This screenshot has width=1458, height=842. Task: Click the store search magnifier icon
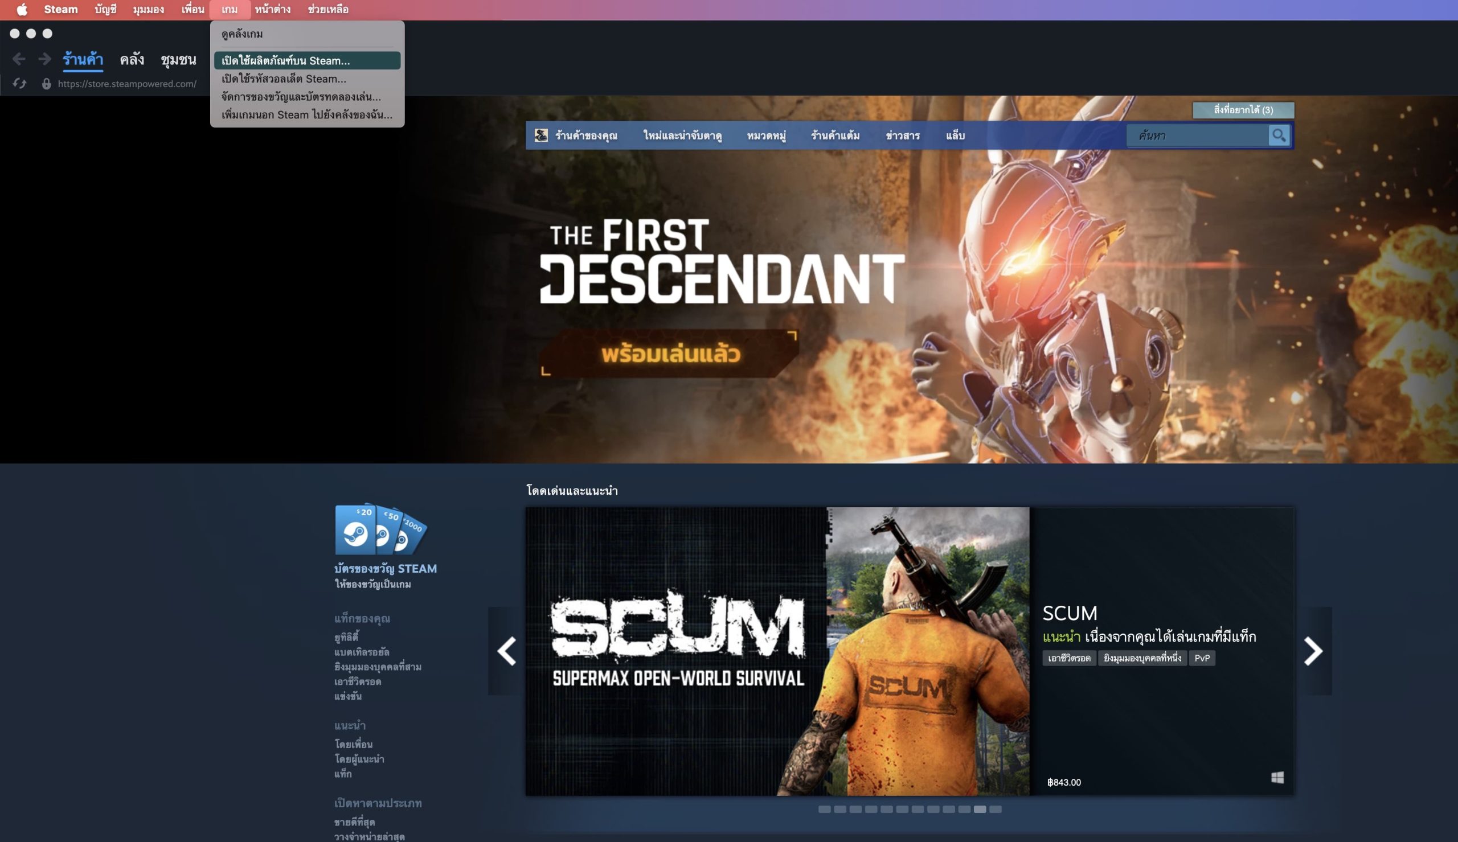pos(1279,135)
